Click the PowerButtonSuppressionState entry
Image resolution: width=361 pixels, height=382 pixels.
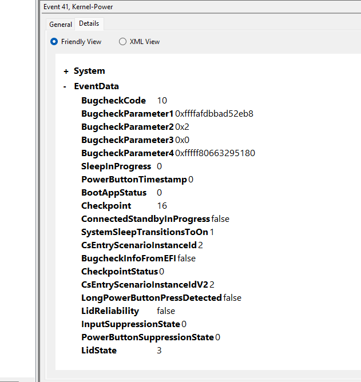click(x=150, y=337)
